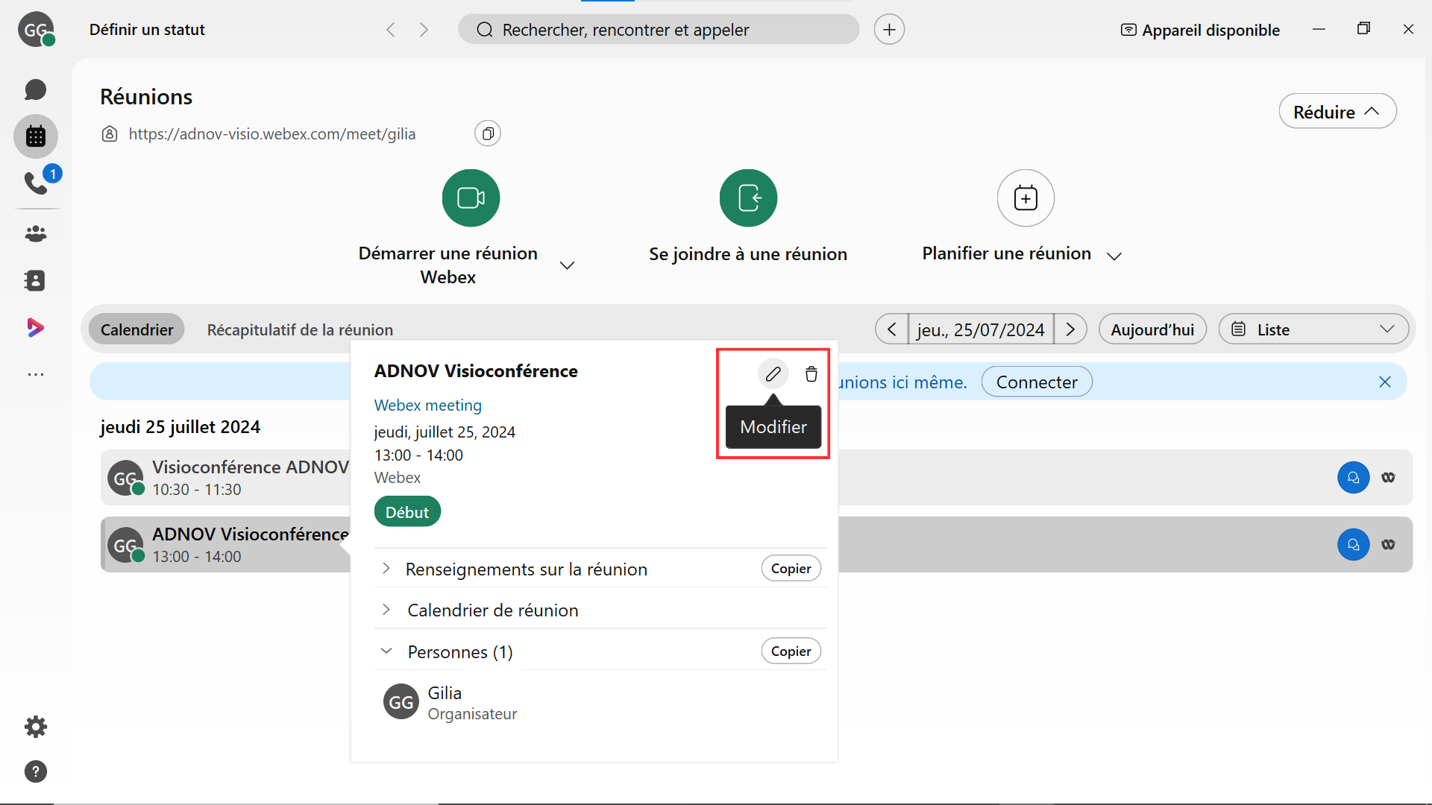The image size is (1432, 805).
Task: Start the meeting with Début button
Action: pyautogui.click(x=407, y=512)
